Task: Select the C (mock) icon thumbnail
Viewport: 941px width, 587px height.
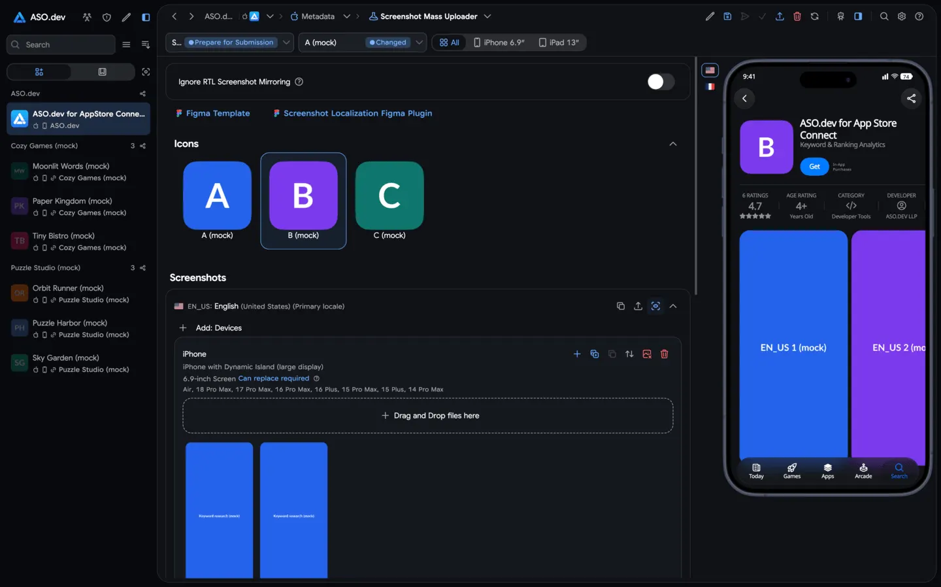Action: (x=389, y=201)
